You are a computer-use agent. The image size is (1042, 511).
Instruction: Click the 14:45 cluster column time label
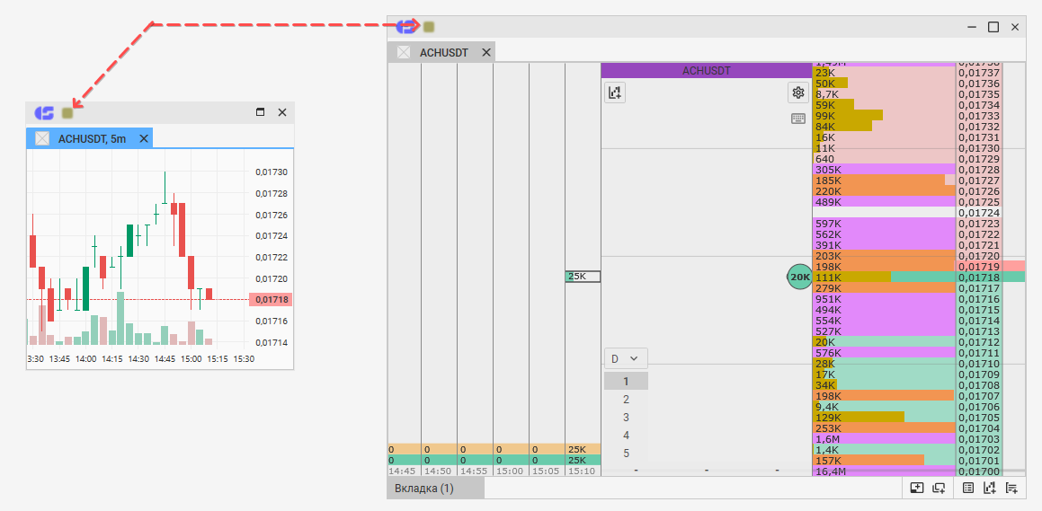(x=402, y=471)
